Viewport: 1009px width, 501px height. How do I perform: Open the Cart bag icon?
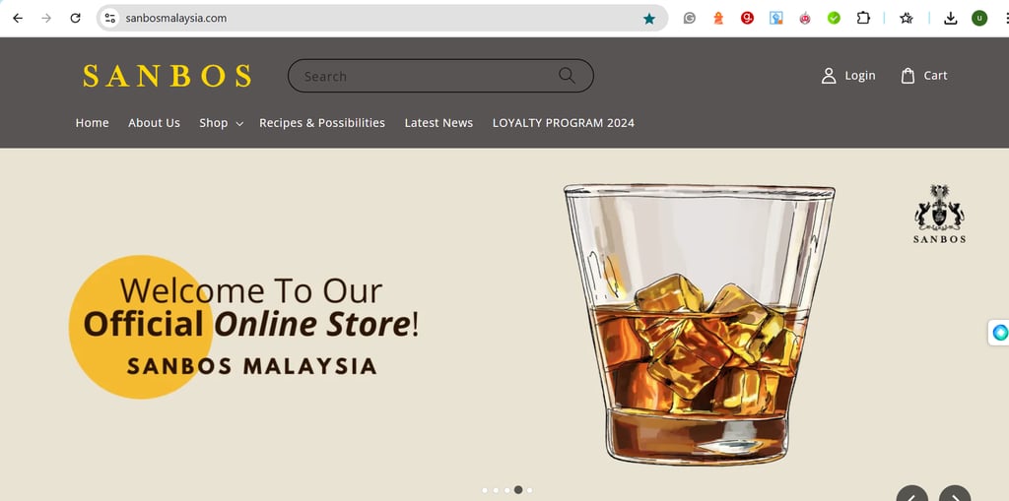pyautogui.click(x=908, y=75)
